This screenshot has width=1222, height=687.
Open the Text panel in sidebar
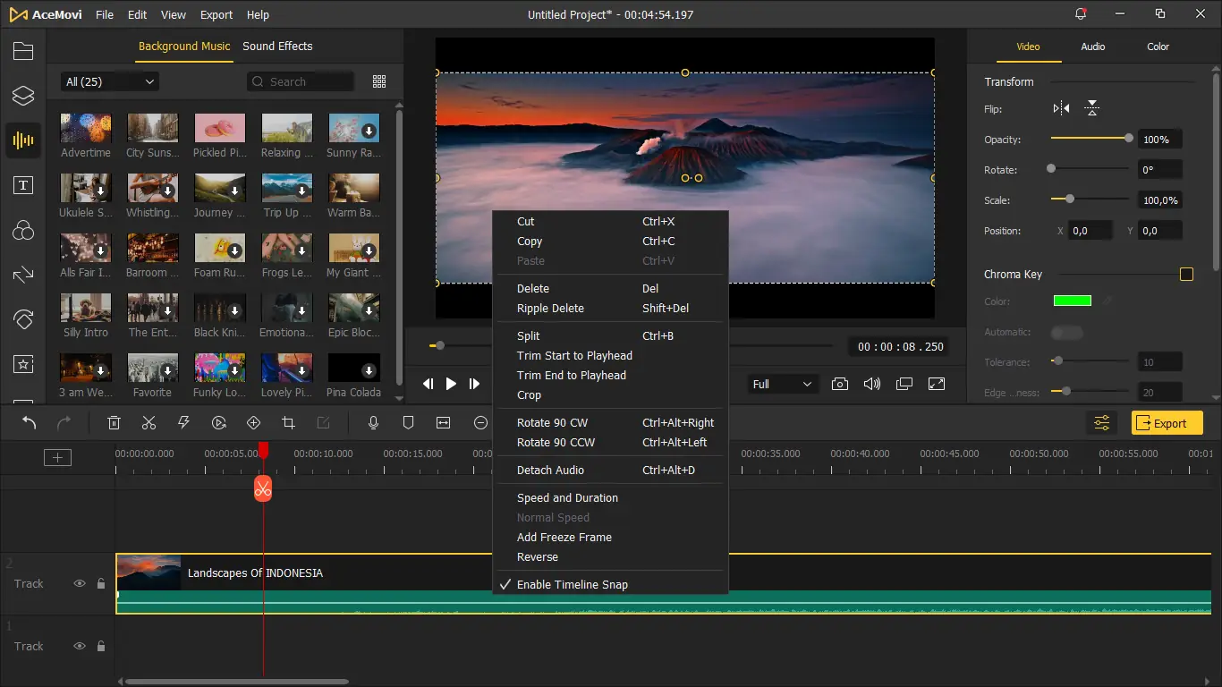[x=23, y=186]
